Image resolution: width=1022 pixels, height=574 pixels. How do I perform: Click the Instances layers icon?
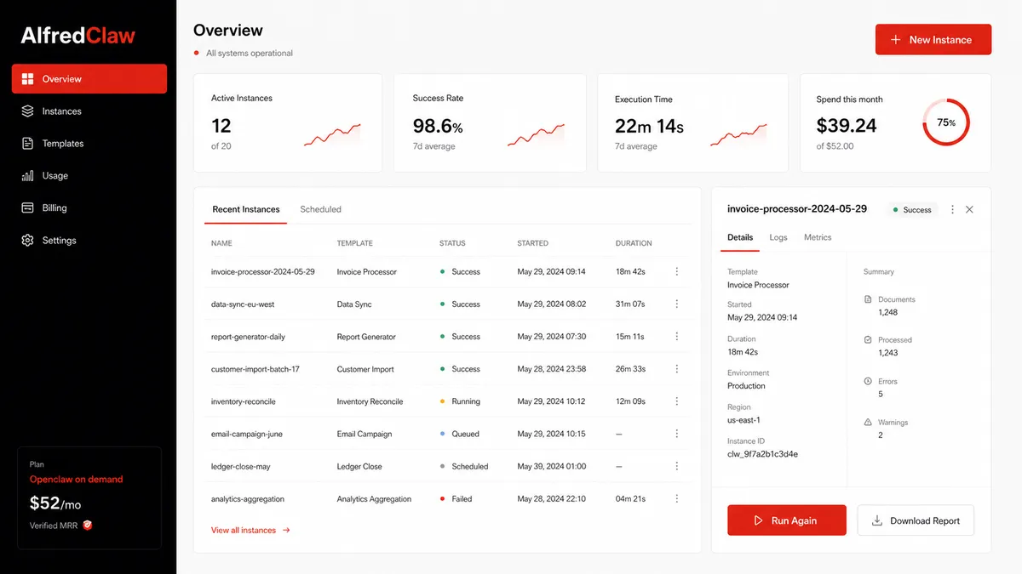27,111
